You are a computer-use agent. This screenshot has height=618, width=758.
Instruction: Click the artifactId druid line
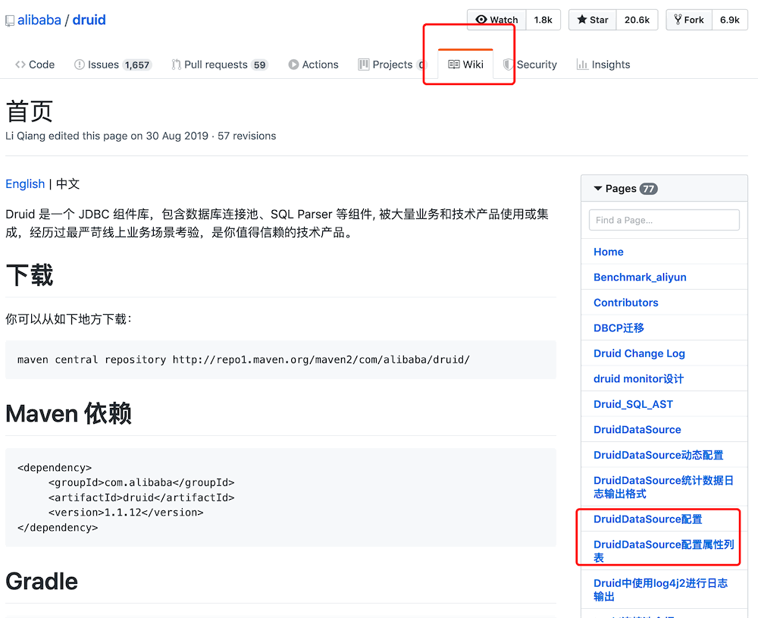pyautogui.click(x=141, y=497)
